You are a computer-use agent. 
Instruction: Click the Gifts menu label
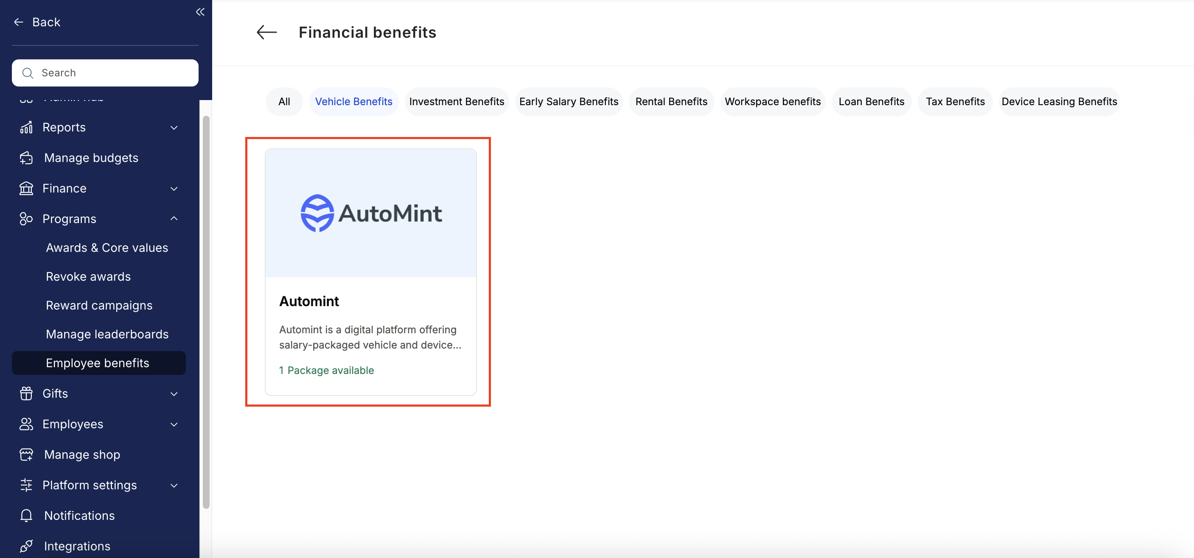(55, 393)
